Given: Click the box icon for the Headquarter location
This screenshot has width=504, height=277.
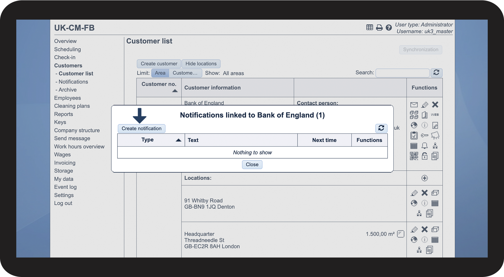Looking at the screenshot, I should click(x=435, y=229).
